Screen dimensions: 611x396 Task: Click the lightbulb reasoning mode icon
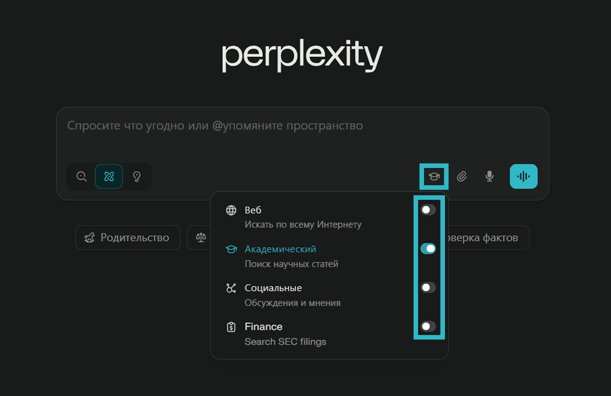click(x=136, y=177)
